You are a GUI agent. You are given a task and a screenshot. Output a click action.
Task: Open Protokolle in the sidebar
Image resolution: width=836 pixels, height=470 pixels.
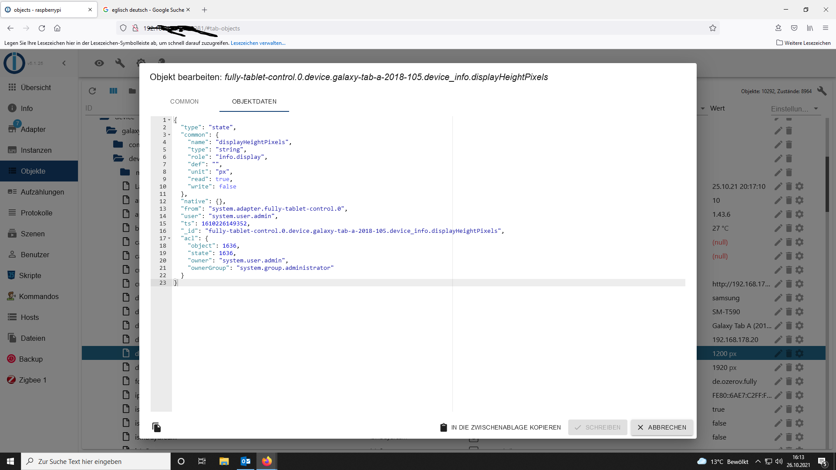coord(39,213)
